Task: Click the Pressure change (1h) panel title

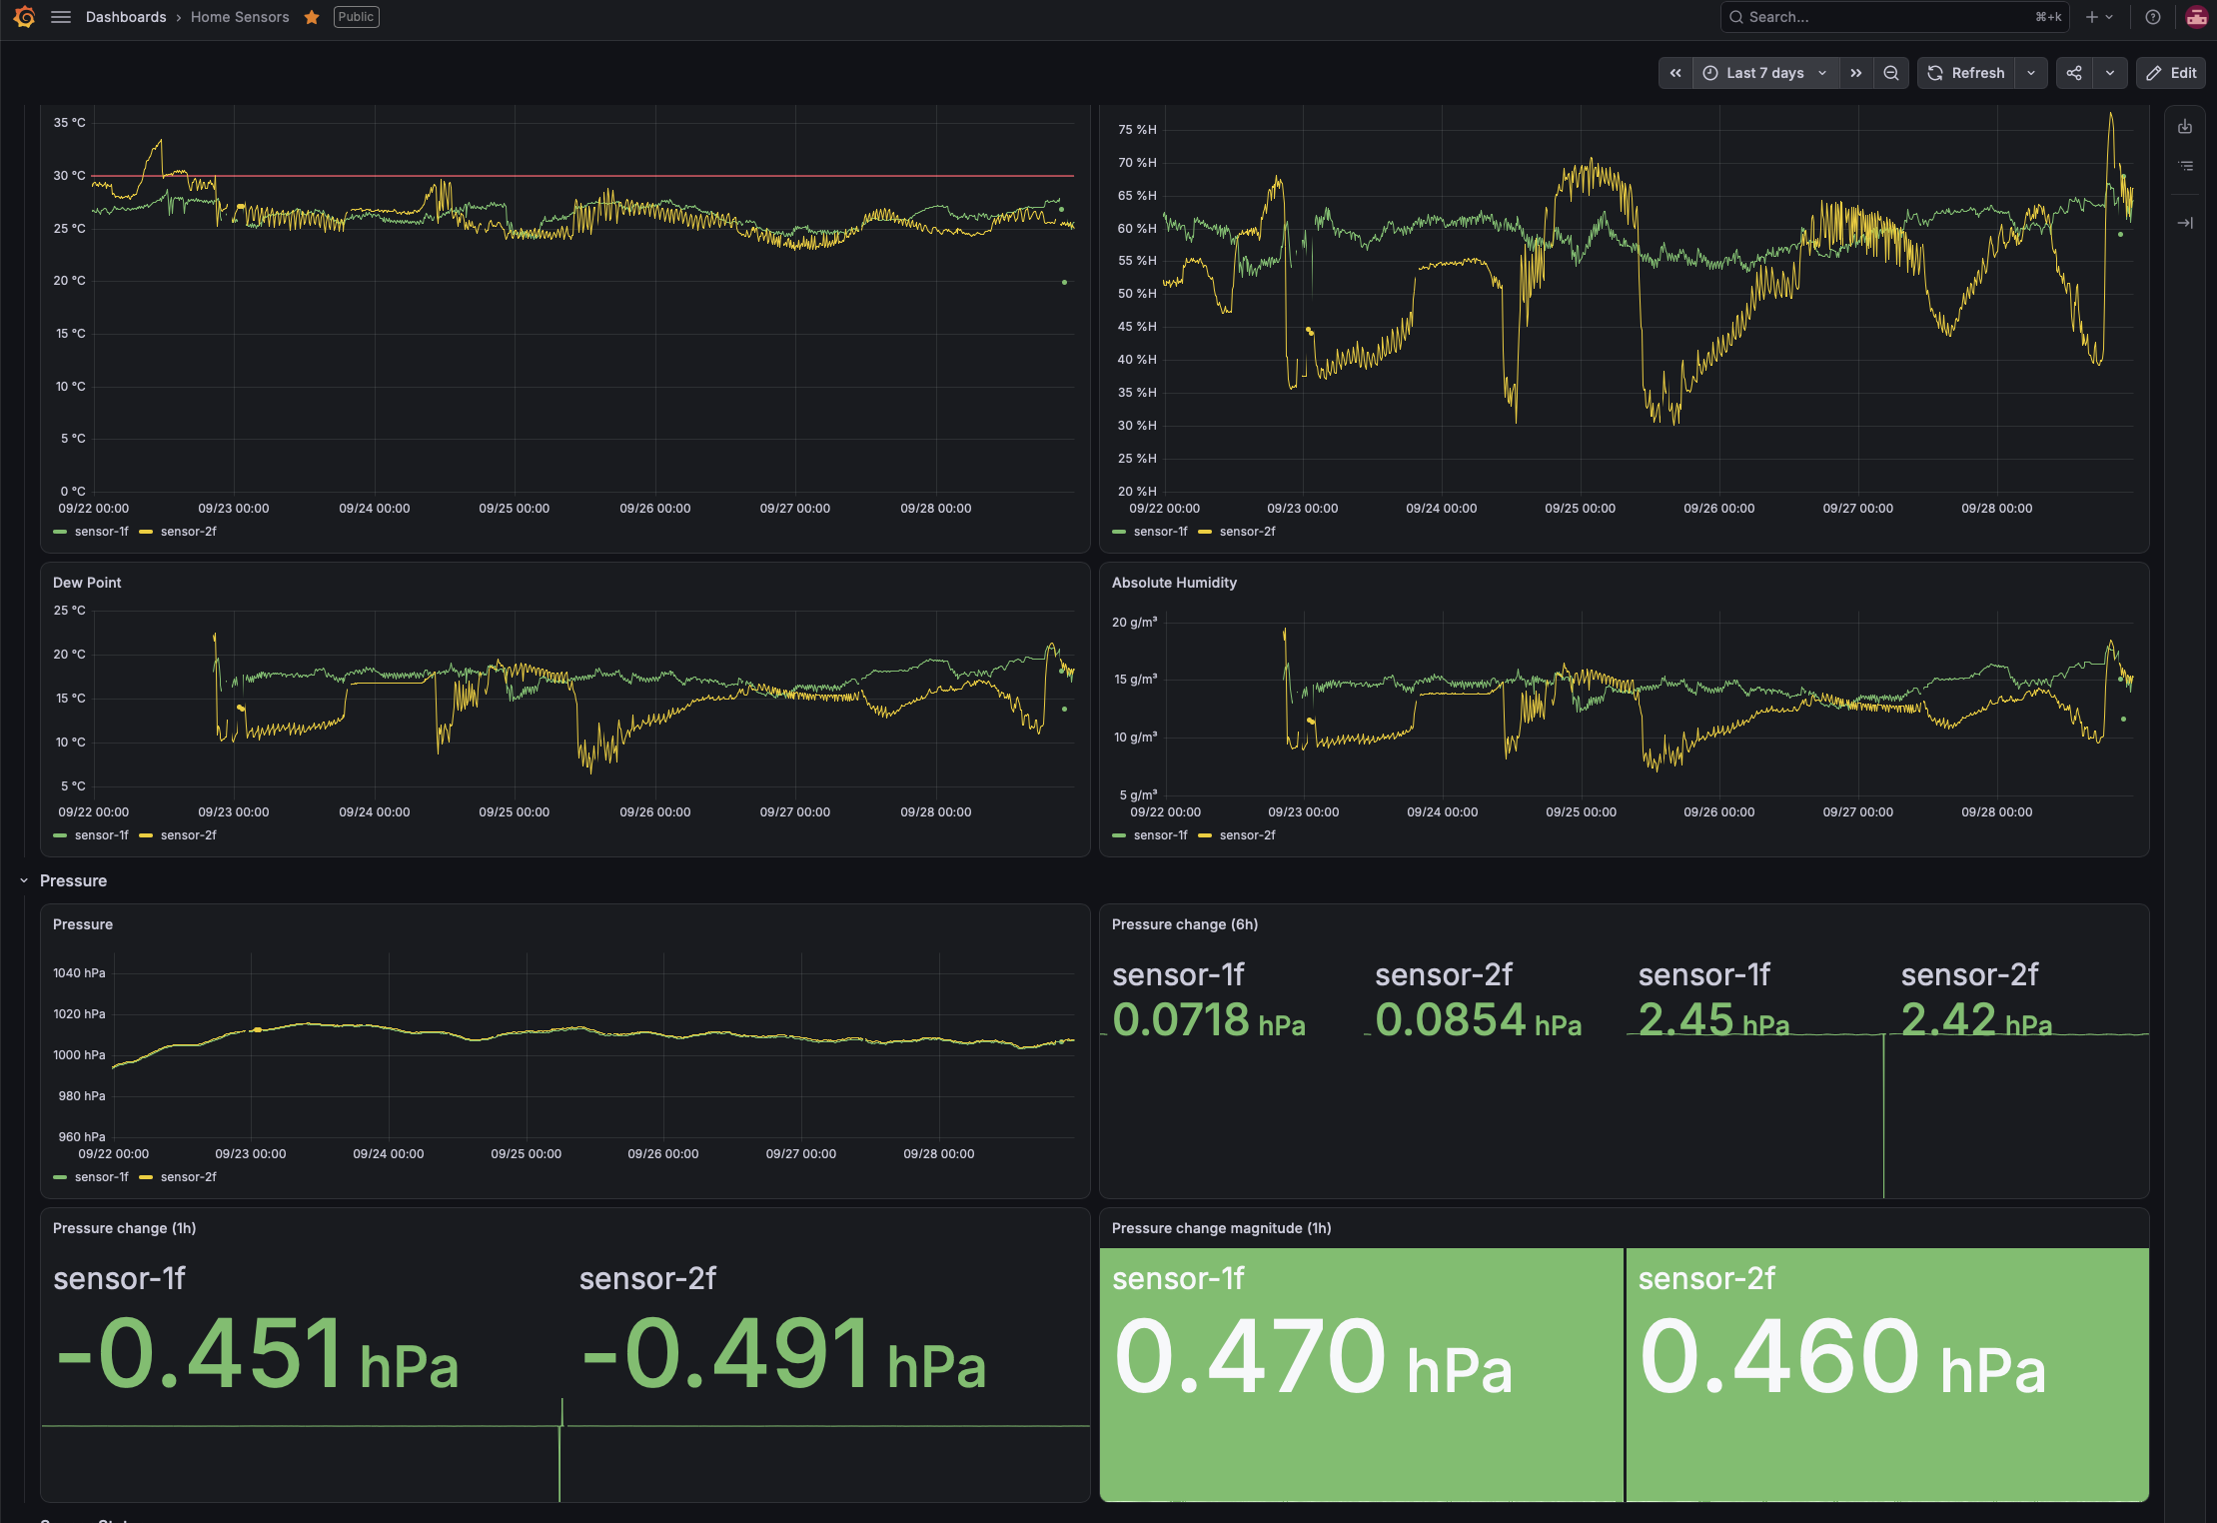Action: point(125,1228)
